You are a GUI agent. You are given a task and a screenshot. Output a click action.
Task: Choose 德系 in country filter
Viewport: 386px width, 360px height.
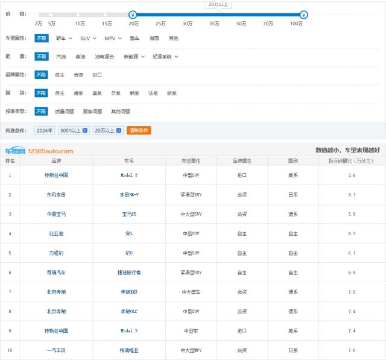(78, 93)
